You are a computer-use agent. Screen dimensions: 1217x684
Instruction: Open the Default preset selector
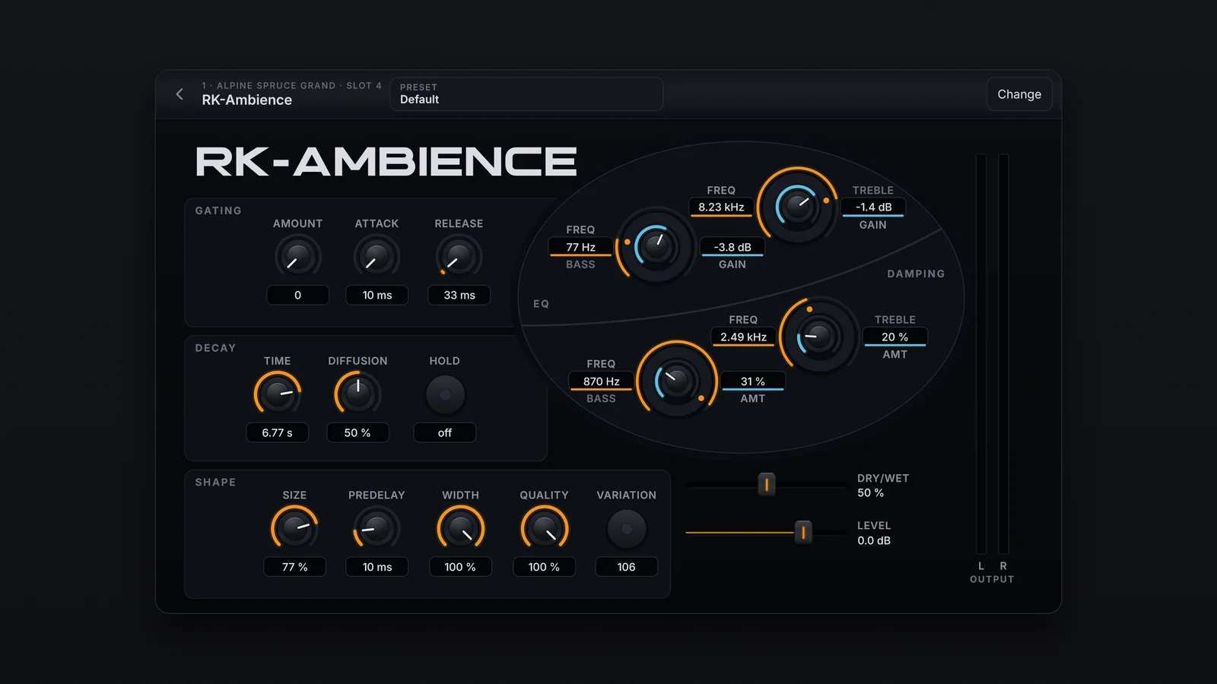point(526,94)
